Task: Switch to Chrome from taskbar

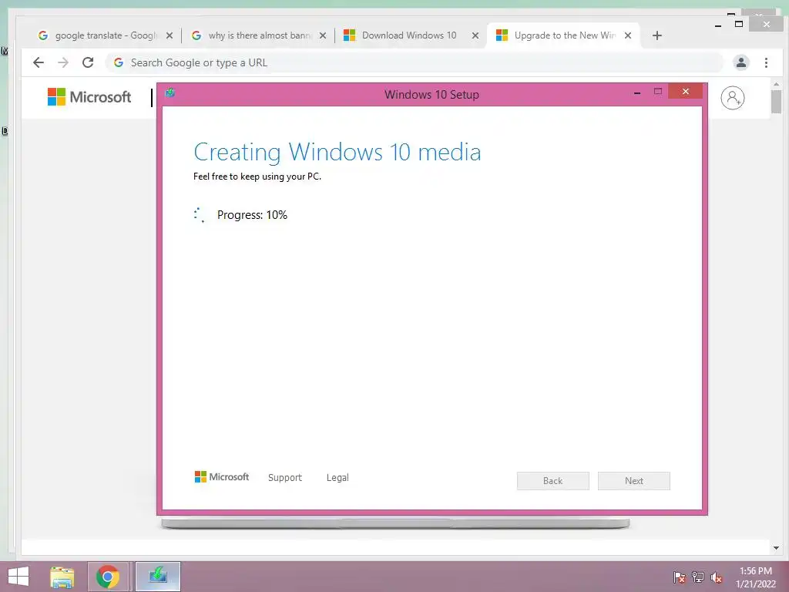Action: [108, 577]
